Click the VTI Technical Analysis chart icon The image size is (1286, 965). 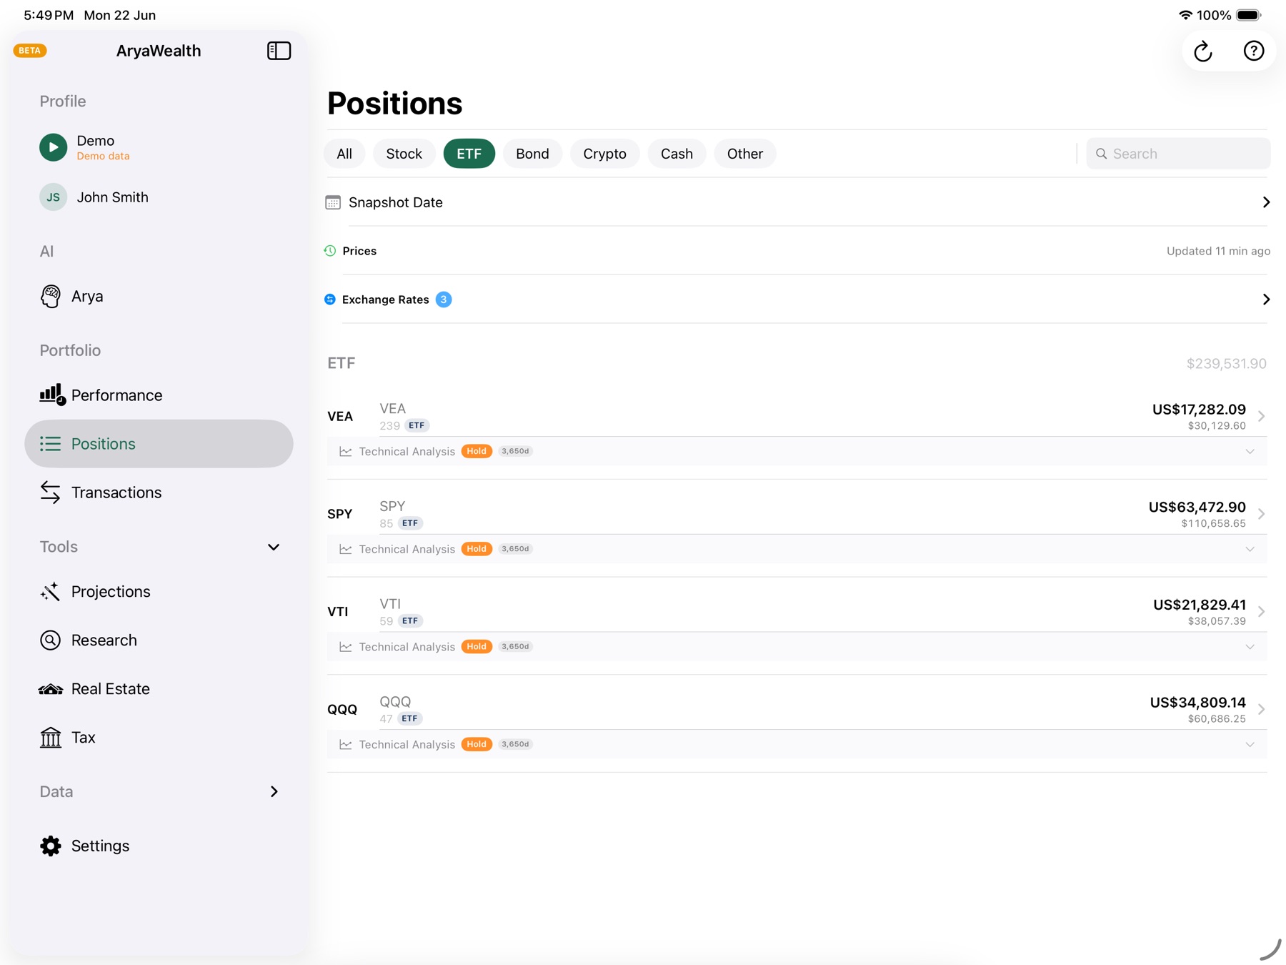[x=346, y=647]
